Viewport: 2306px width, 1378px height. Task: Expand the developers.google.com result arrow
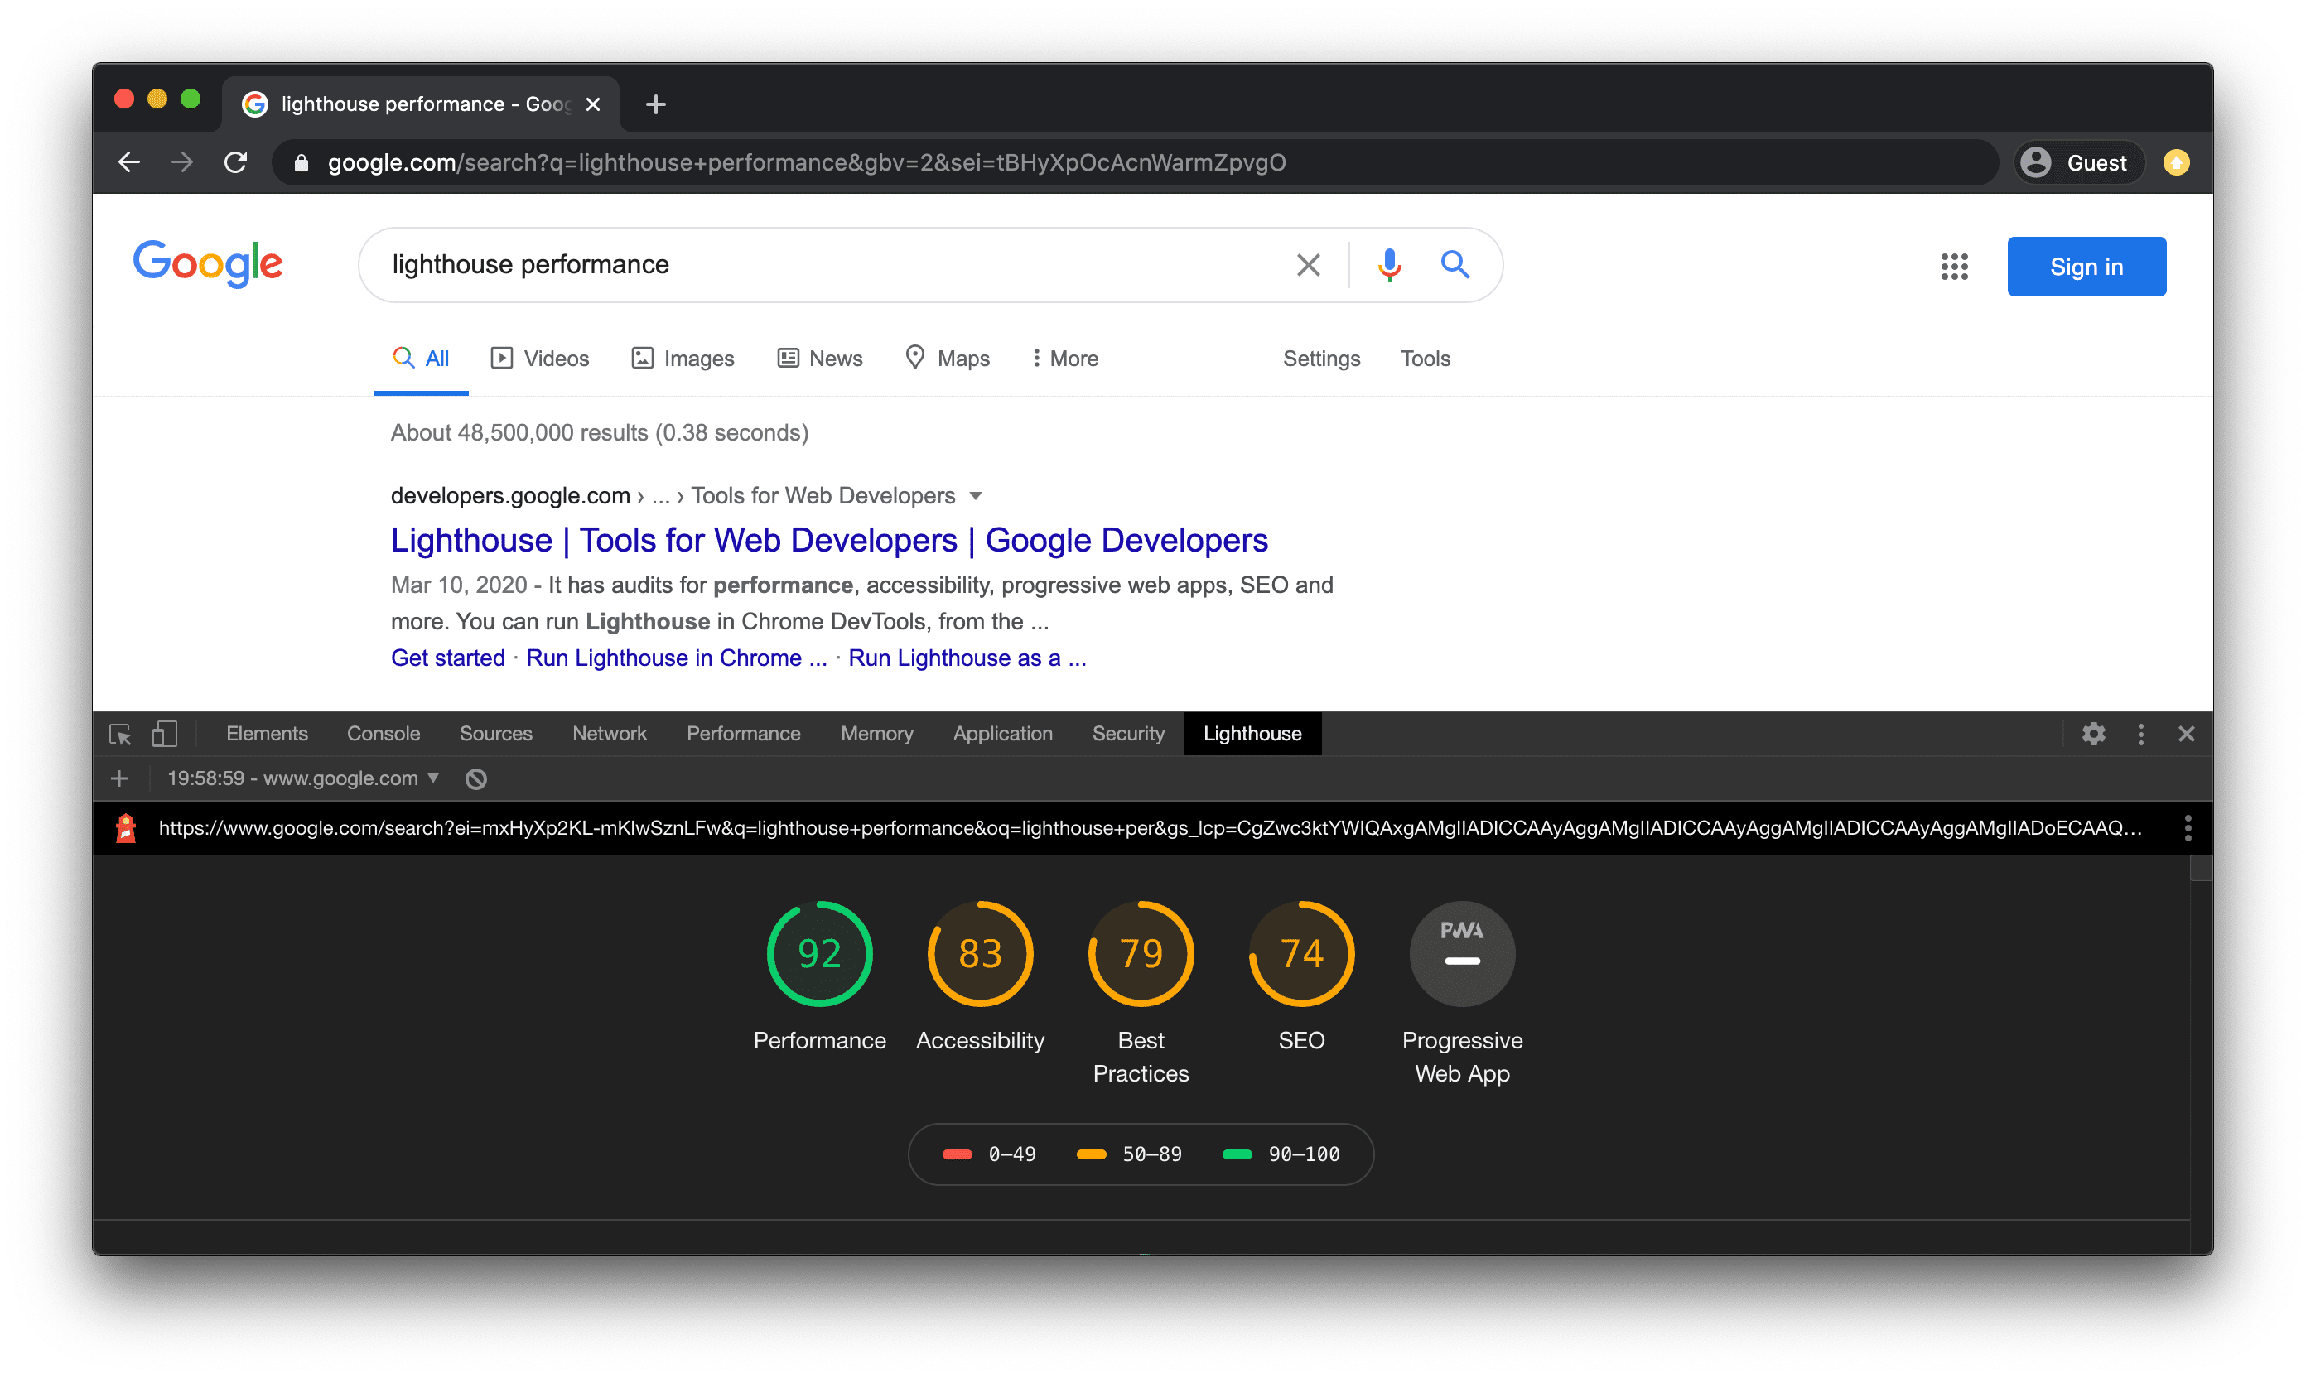point(976,496)
